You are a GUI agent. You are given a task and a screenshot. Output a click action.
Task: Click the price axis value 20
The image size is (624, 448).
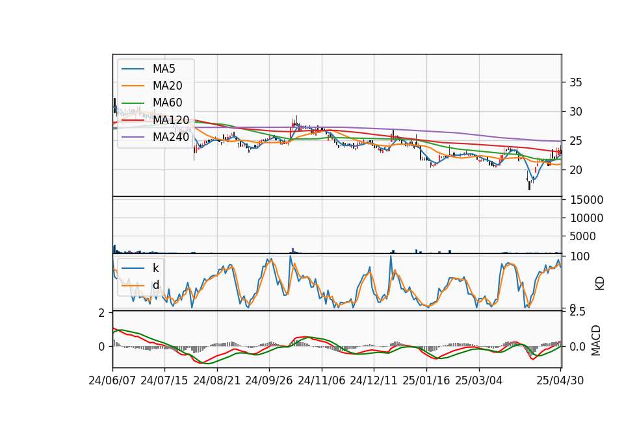click(x=576, y=170)
